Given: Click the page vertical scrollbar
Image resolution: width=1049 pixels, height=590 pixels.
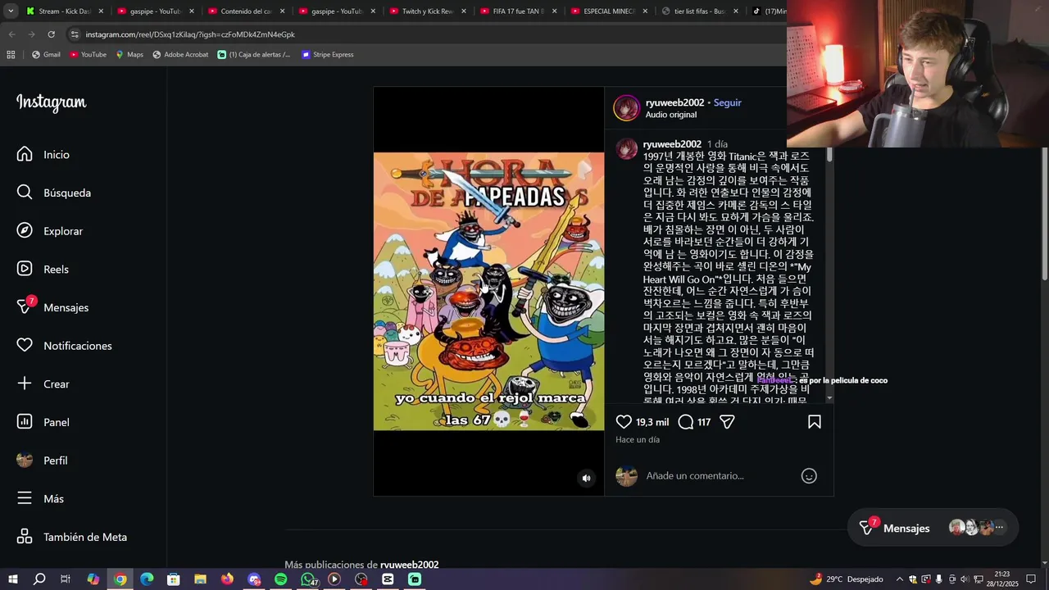Looking at the screenshot, I should tap(1044, 213).
